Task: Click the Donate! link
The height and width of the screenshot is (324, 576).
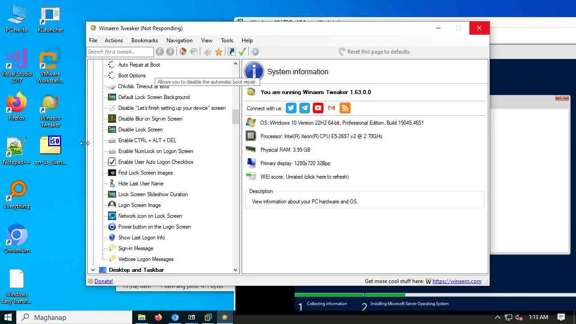Action: point(103,281)
